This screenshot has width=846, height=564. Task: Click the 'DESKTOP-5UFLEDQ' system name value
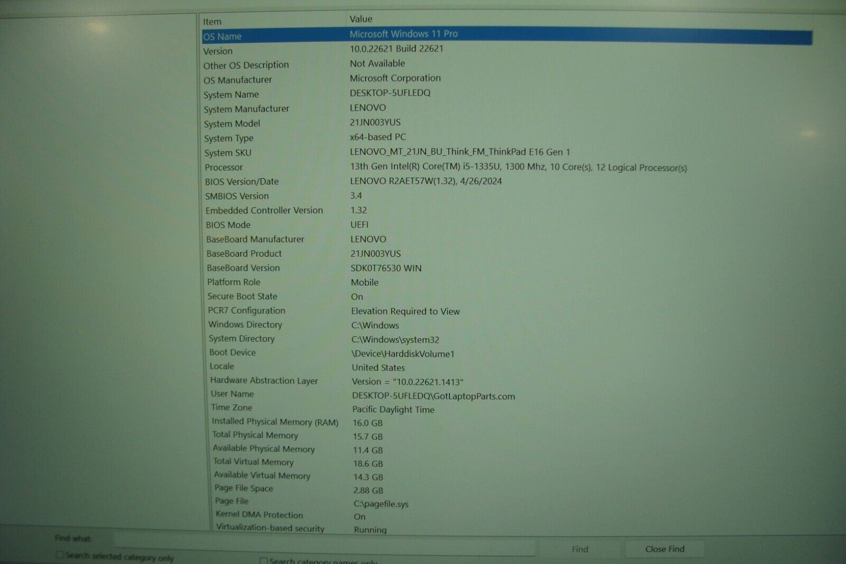click(x=390, y=93)
